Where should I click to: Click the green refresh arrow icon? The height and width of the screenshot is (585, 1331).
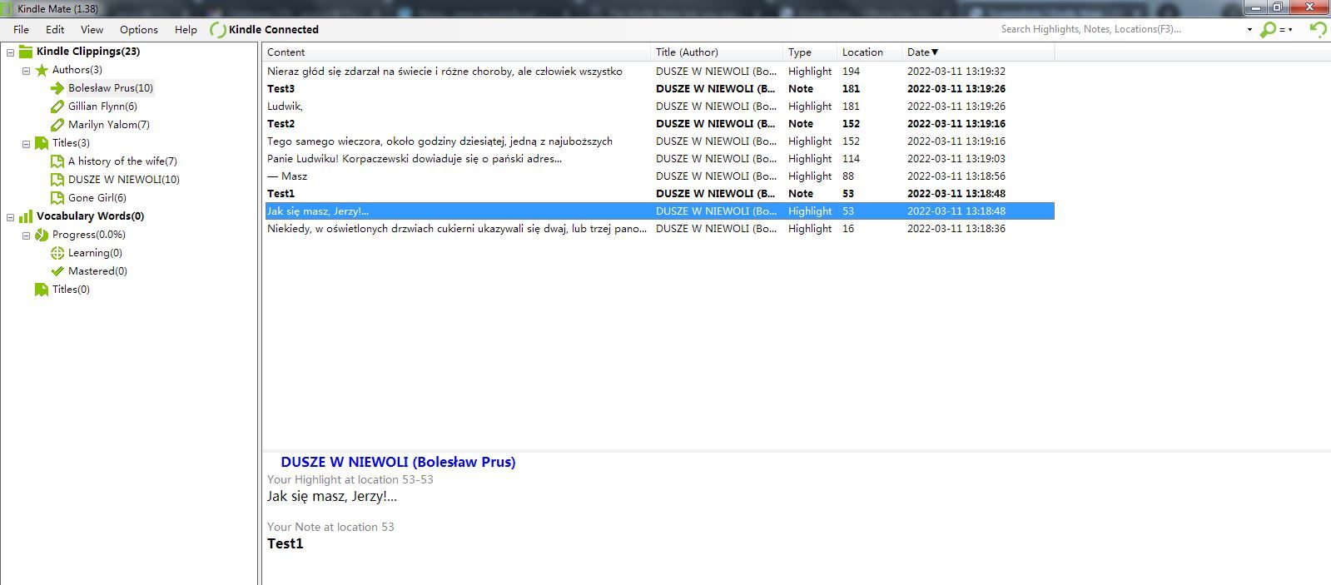pyautogui.click(x=1318, y=29)
